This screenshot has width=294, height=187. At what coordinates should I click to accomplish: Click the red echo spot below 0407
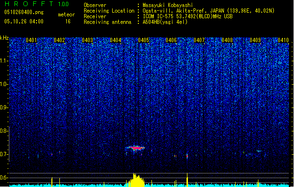pos(187,156)
